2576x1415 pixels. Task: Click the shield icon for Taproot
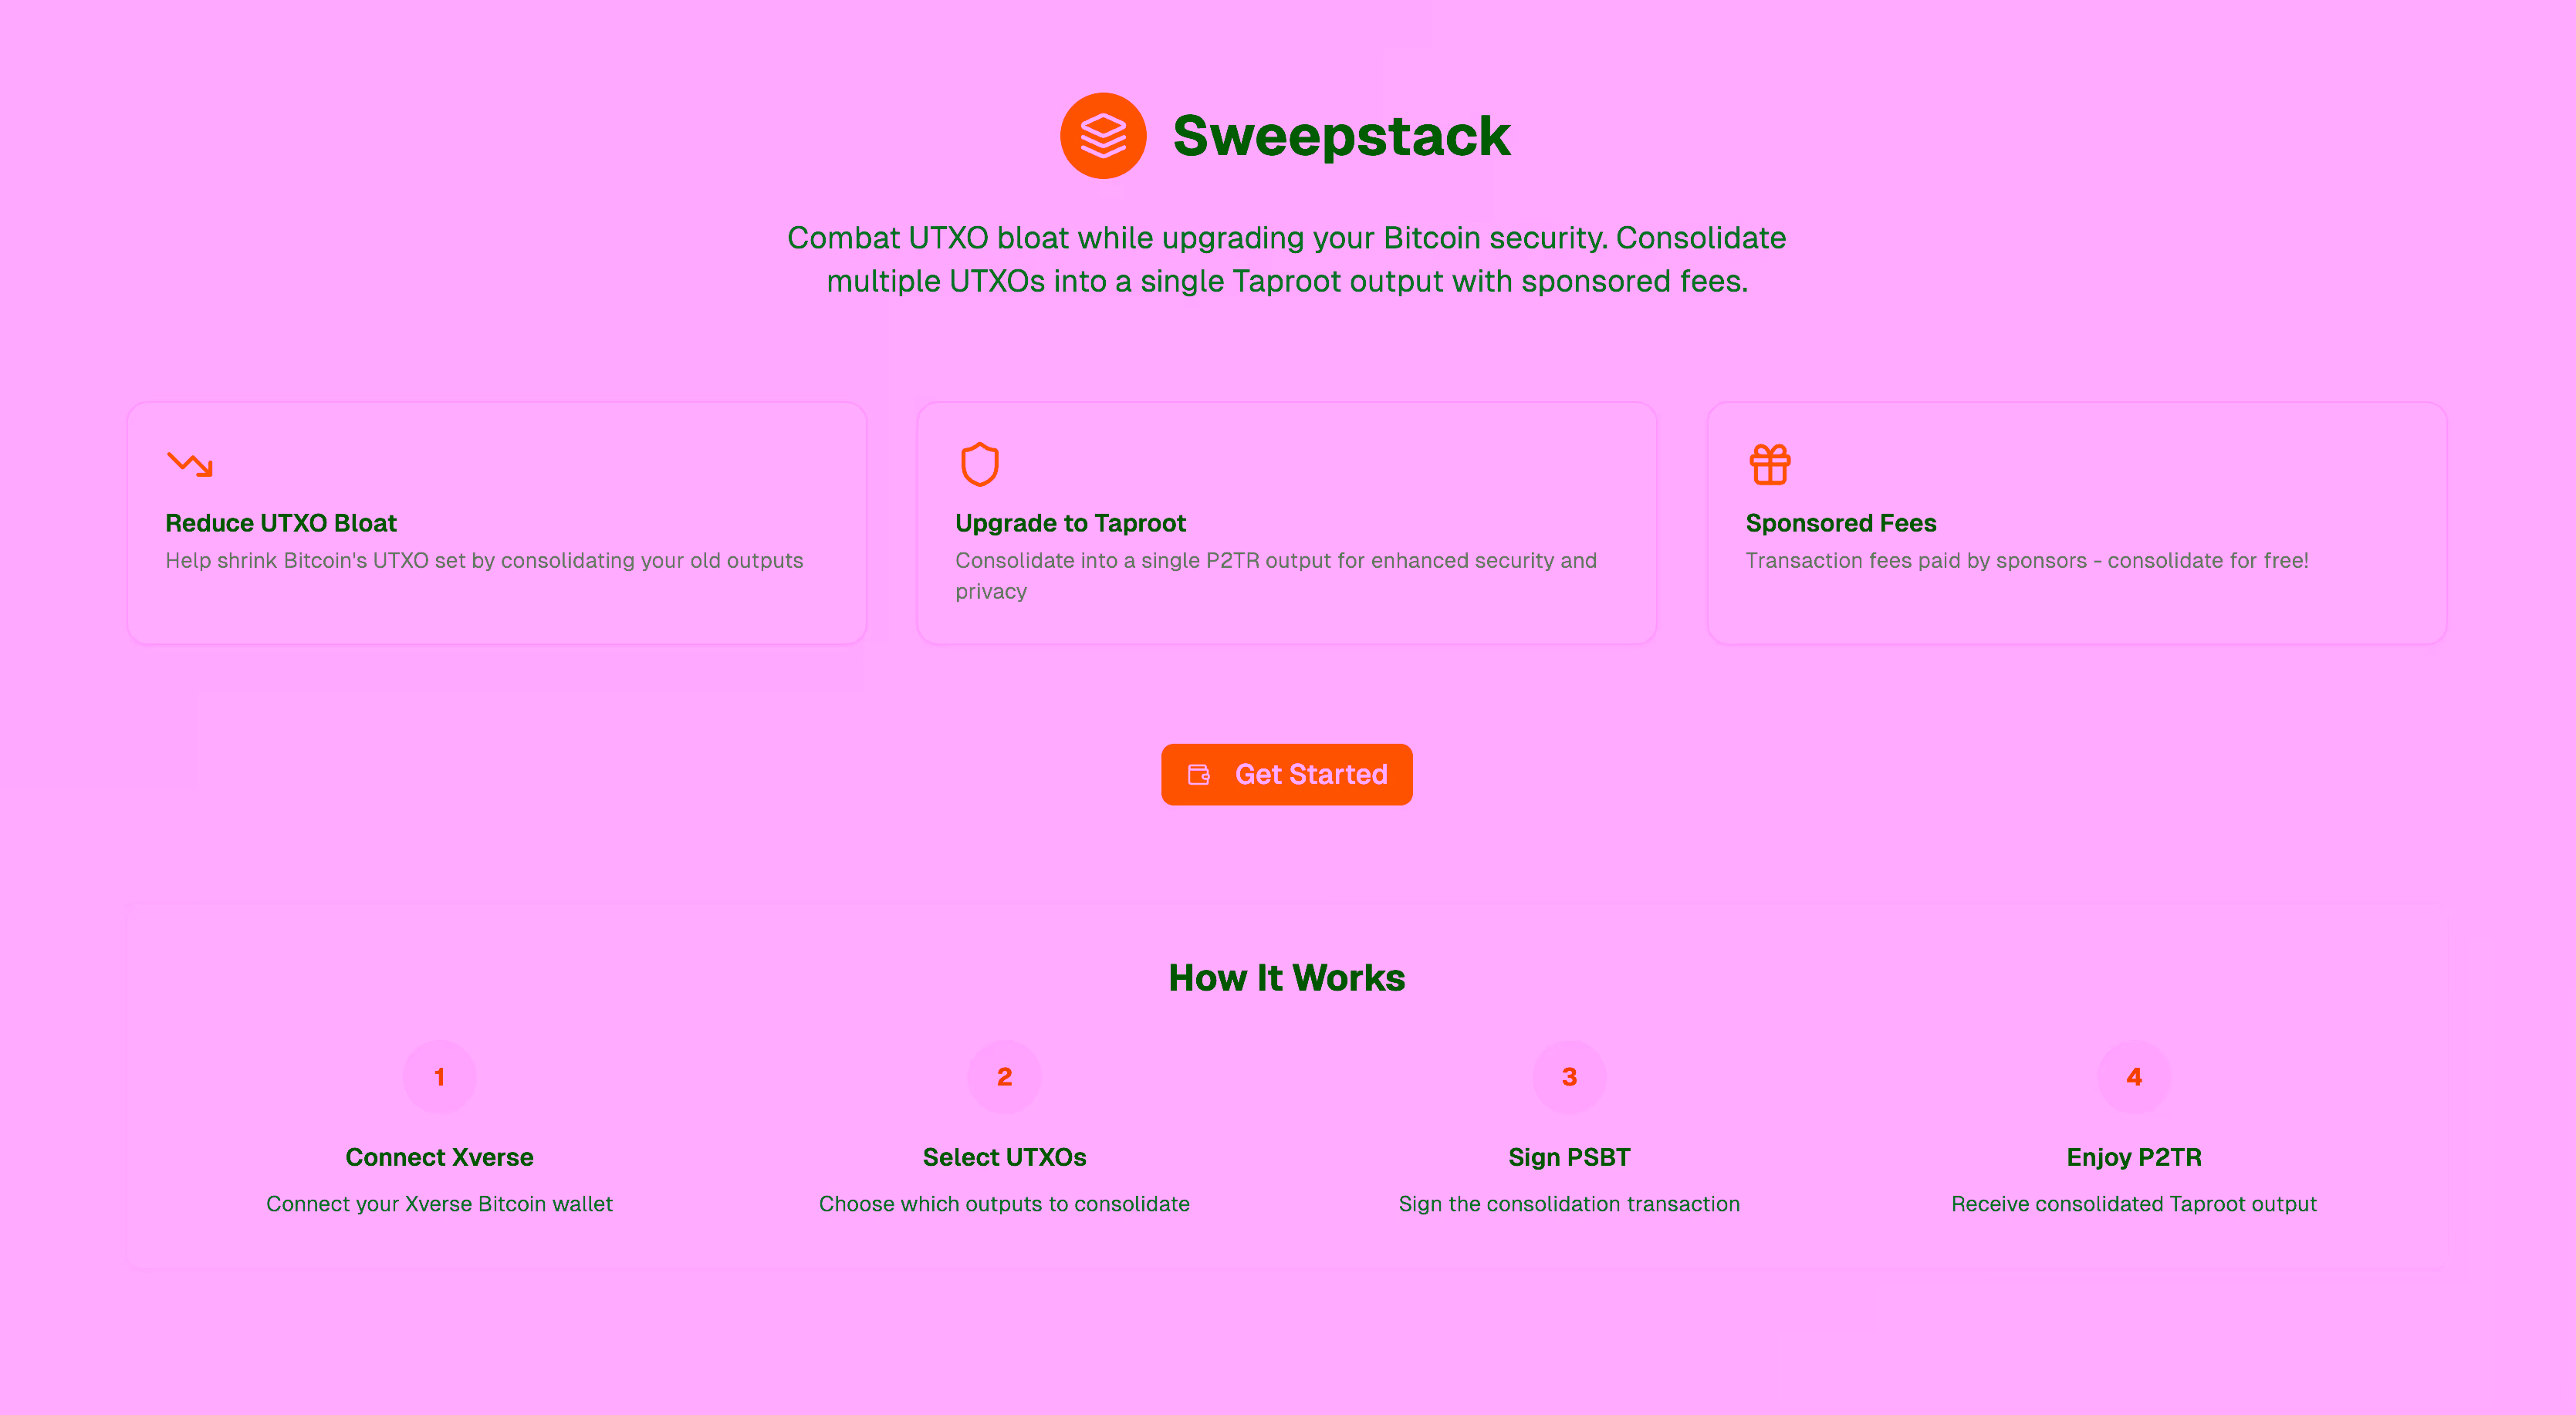pyautogui.click(x=979, y=464)
